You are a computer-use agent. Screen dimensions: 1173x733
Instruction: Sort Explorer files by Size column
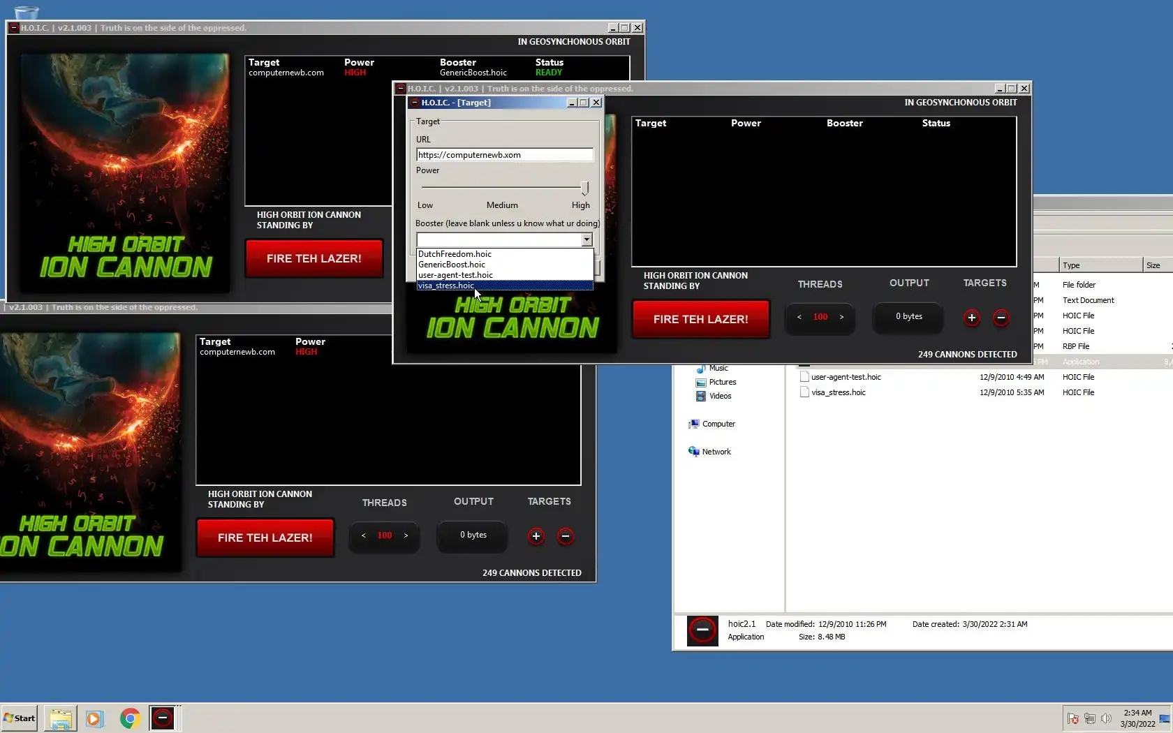click(1158, 265)
